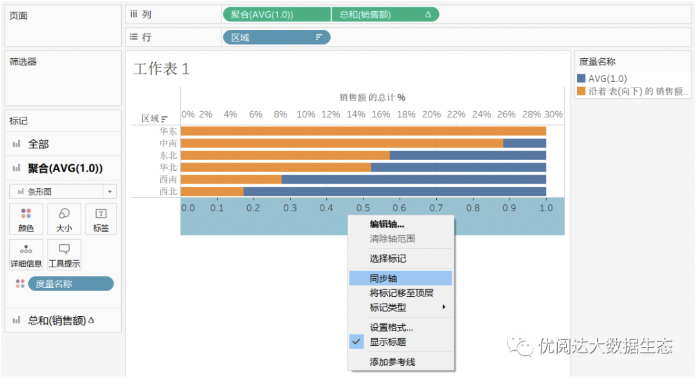
Task: Click the 度量名称 pill on marks card
Action: point(71,284)
